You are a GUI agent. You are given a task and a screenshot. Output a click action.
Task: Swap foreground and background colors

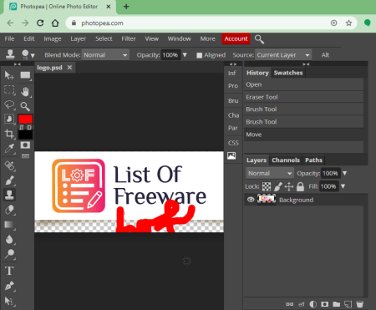tap(22, 127)
